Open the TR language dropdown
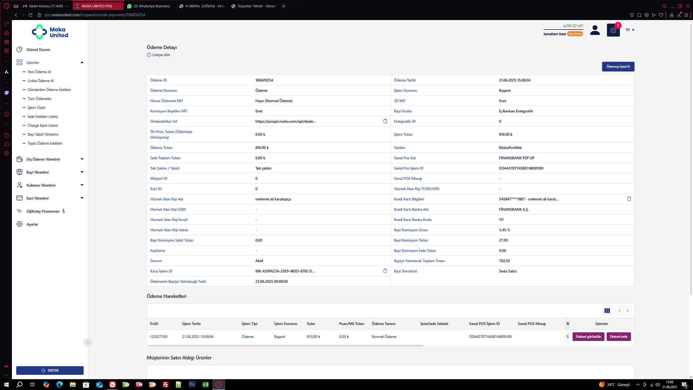 tap(630, 30)
